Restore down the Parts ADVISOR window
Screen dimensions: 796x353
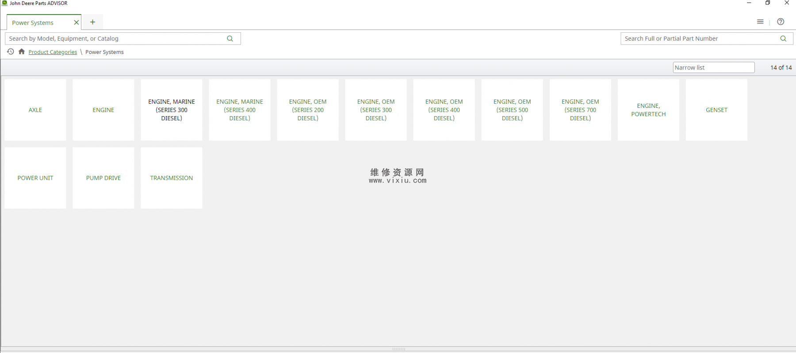pyautogui.click(x=768, y=3)
